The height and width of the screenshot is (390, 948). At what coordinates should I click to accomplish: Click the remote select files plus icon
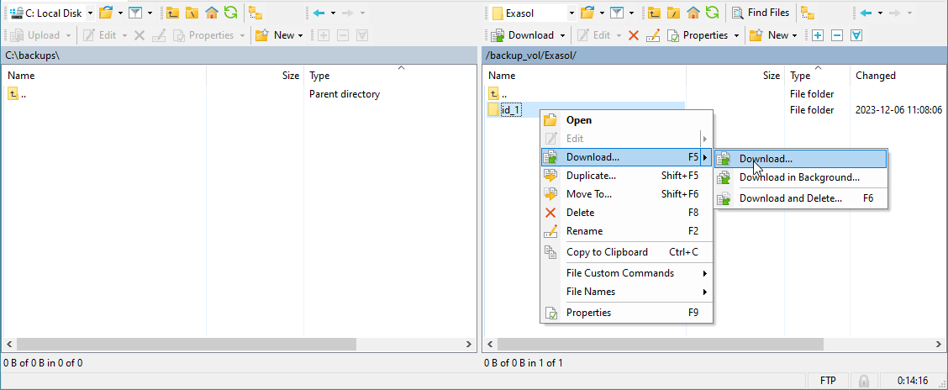(x=818, y=35)
